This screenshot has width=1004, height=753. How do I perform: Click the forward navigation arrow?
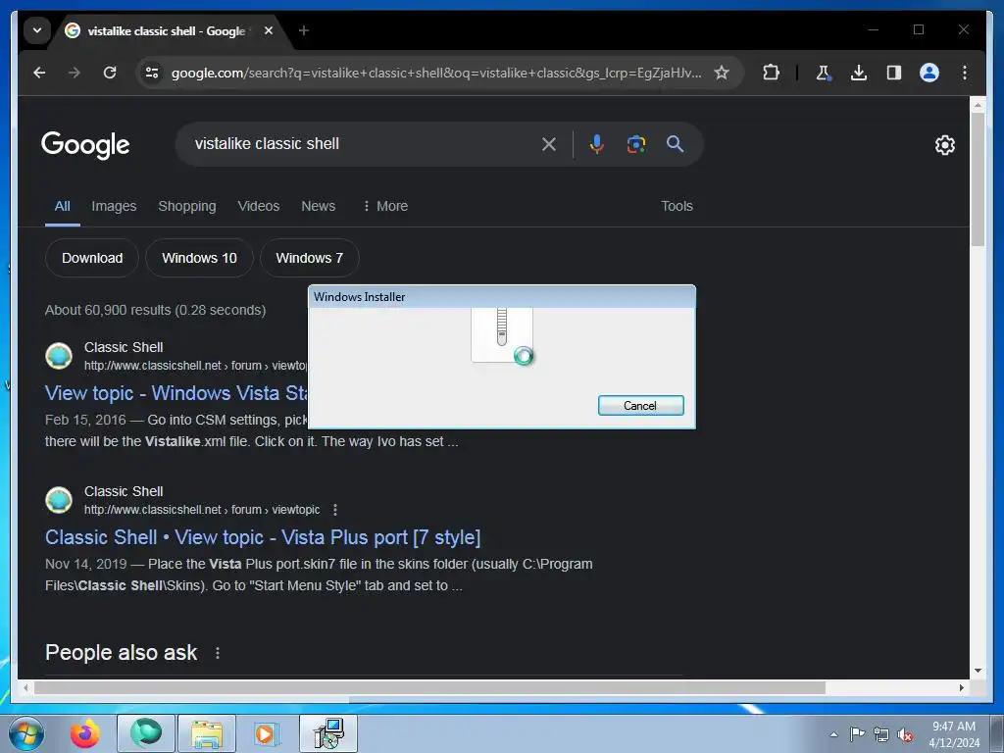(75, 73)
